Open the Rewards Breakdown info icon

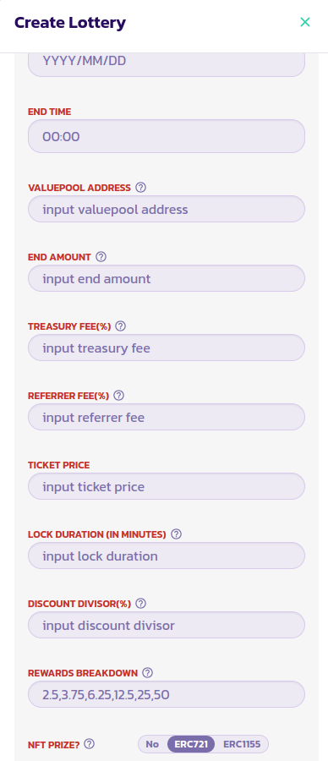[x=148, y=673]
